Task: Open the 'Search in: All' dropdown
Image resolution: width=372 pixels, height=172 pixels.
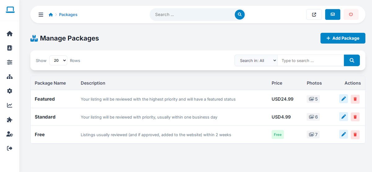Action: 256,60
